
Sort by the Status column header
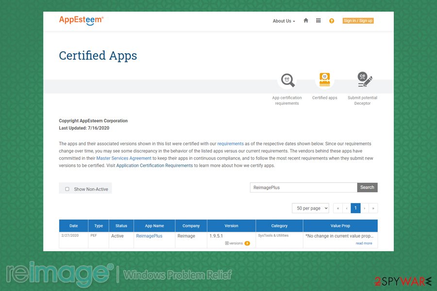121,226
